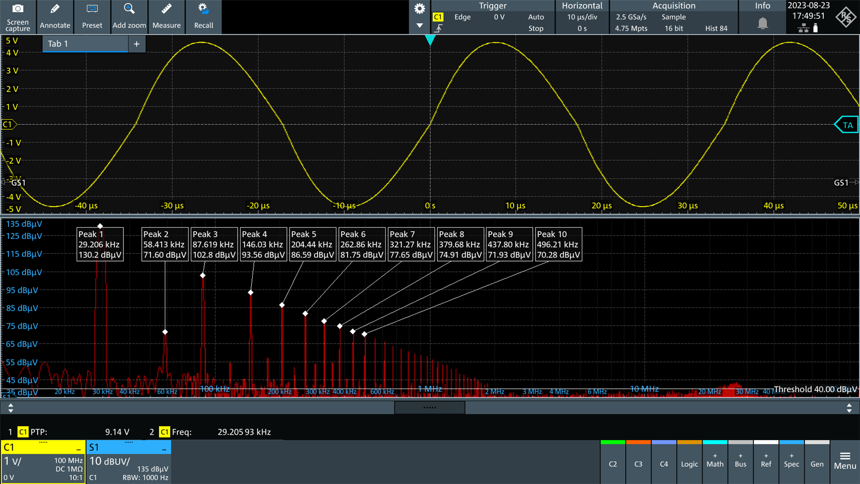Enable channel C4
Viewport: 860px width, 484px height.
click(x=664, y=463)
